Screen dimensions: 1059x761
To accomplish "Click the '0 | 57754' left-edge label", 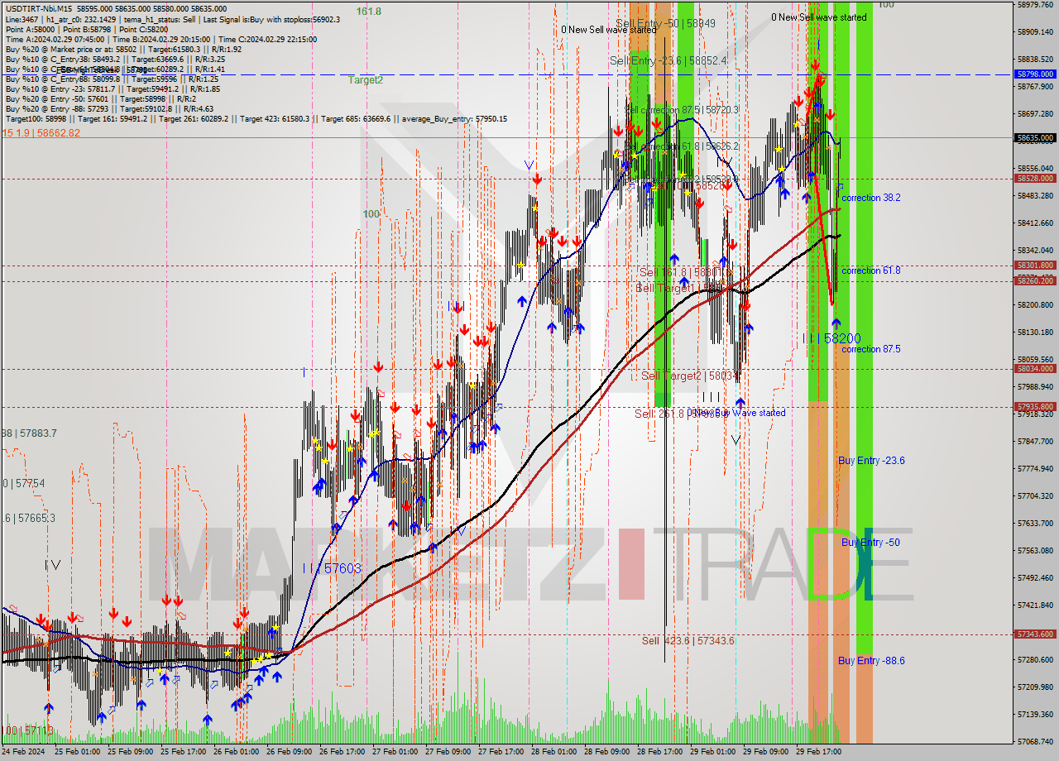I will pyautogui.click(x=22, y=482).
